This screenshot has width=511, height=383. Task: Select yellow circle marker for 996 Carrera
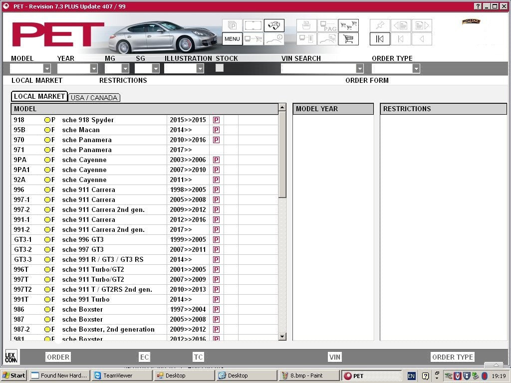[47, 190]
